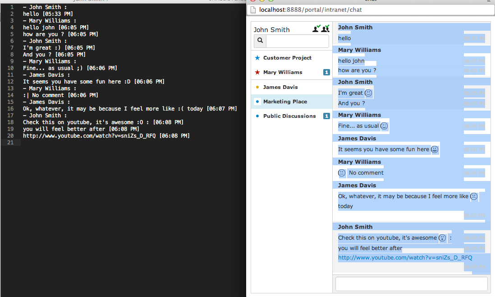Click the blue dot beside Public Discussions
The width and height of the screenshot is (495, 297).
(x=257, y=116)
